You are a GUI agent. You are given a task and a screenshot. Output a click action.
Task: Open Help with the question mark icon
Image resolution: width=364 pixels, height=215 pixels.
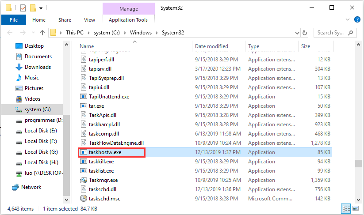point(356,20)
